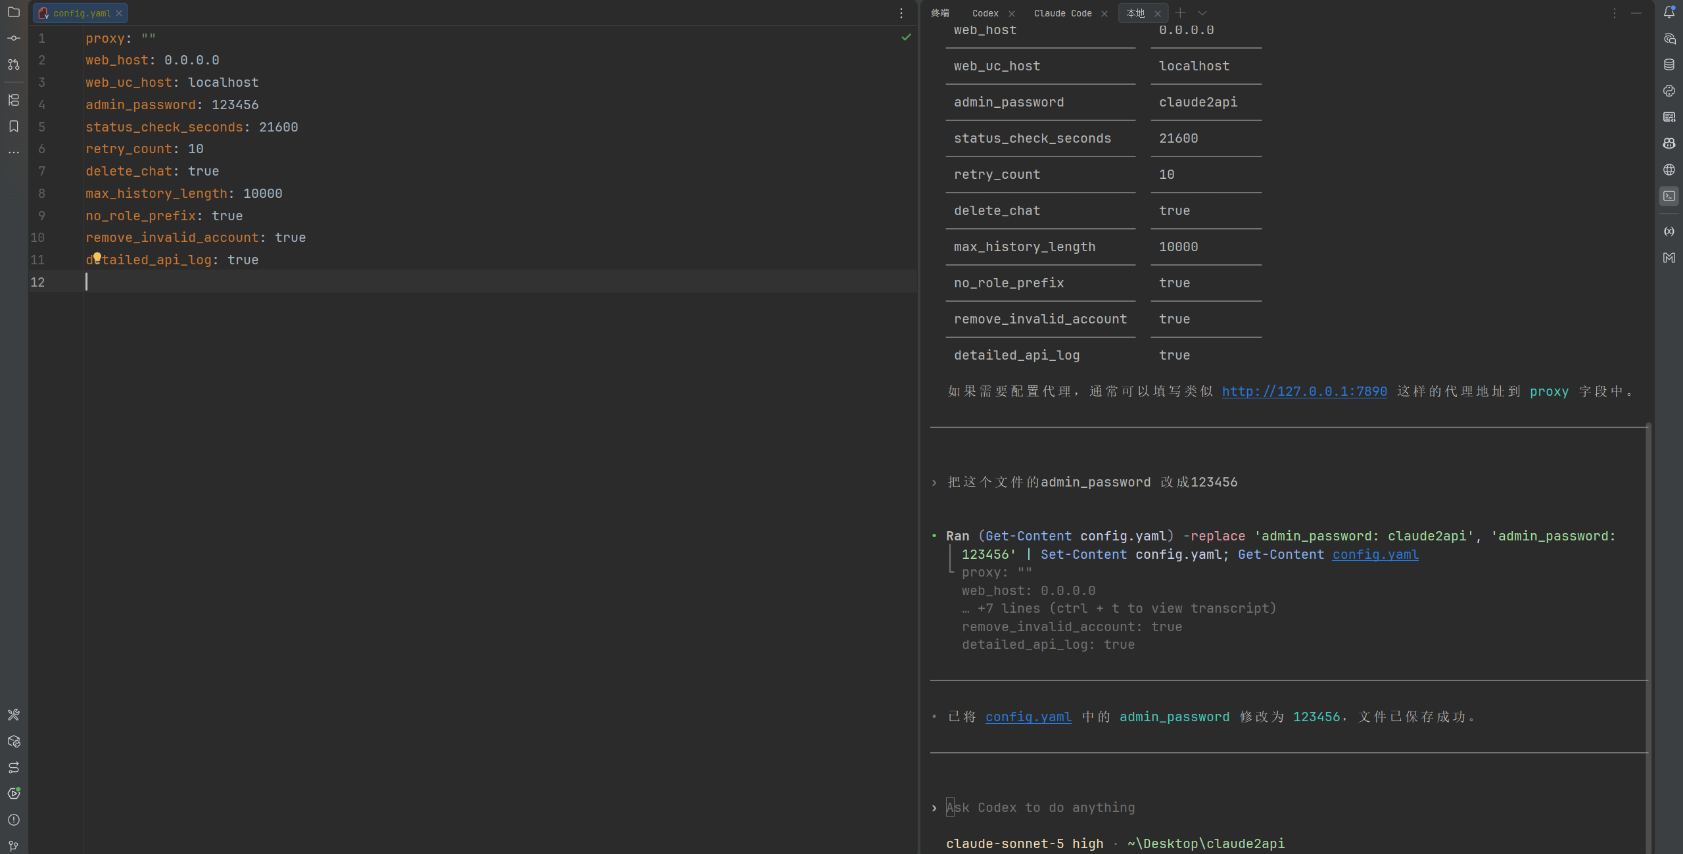
Task: Select the config.yaml editor tab
Action: coord(82,13)
